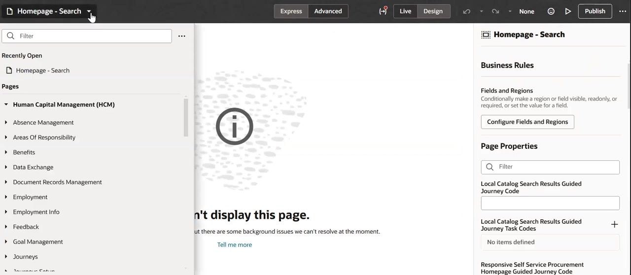Click the Local Catalog Guided Journey Code field
Image resolution: width=631 pixels, height=275 pixels.
click(550, 203)
